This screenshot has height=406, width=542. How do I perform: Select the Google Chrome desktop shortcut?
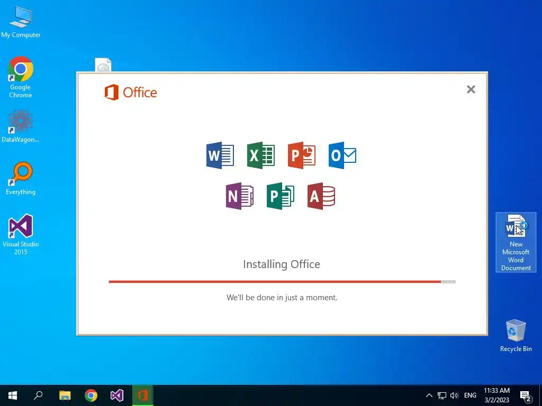pyautogui.click(x=21, y=77)
